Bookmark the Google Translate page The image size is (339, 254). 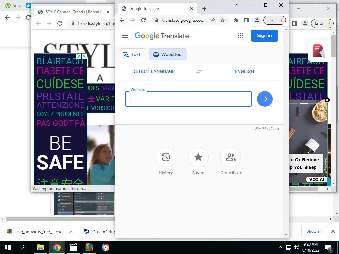(x=223, y=20)
